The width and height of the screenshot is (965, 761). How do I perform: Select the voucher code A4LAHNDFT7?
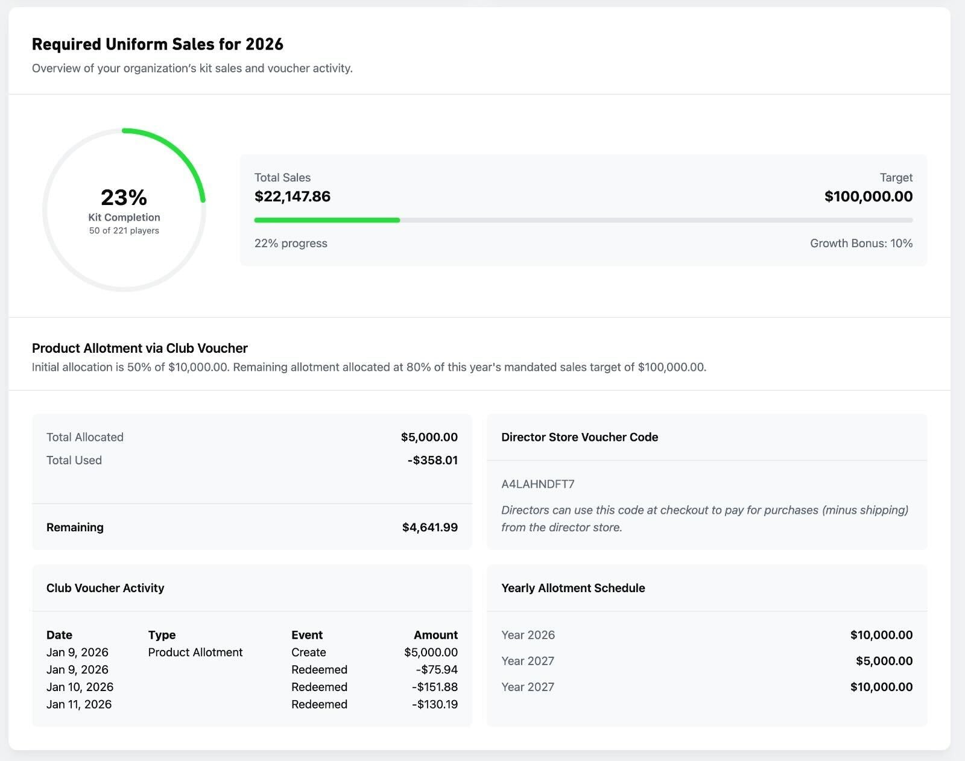pos(537,484)
